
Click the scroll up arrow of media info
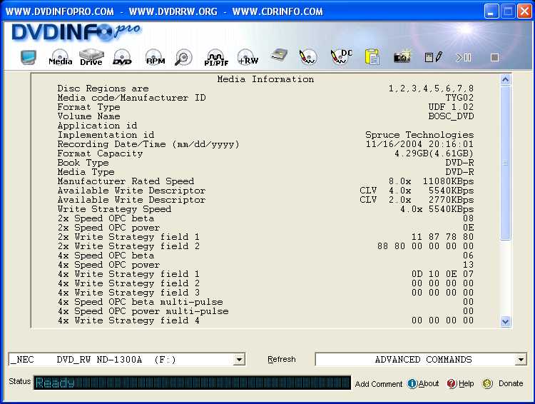(505, 79)
